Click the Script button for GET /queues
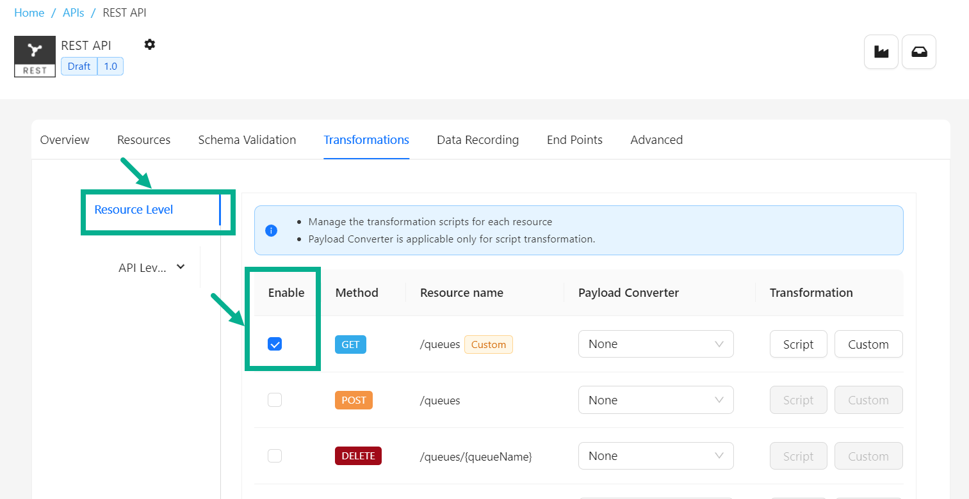The height and width of the screenshot is (499, 969). (x=798, y=344)
